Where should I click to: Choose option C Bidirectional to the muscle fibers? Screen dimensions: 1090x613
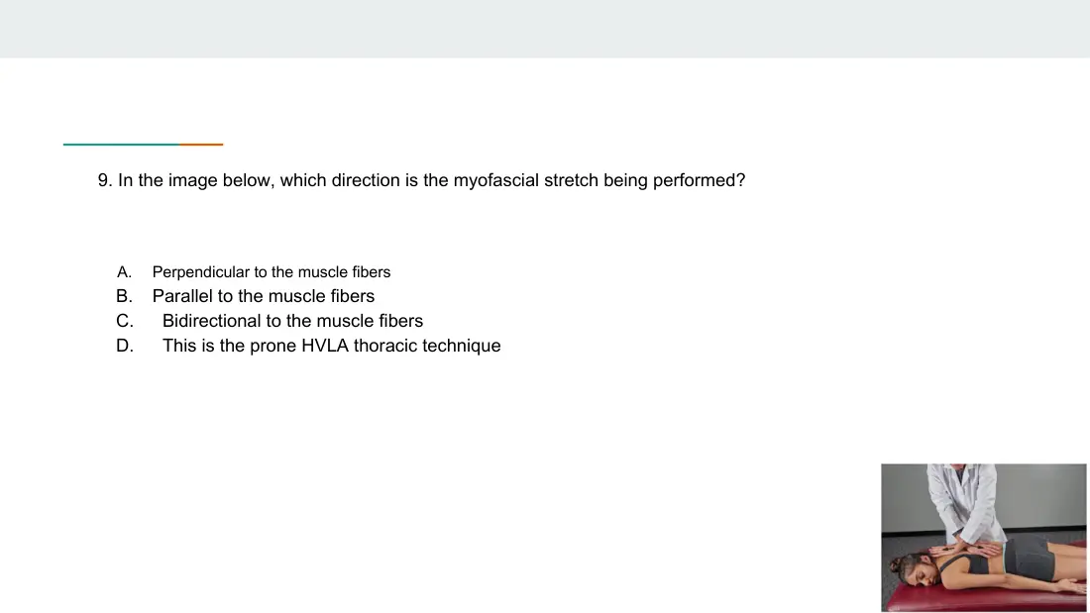292,321
